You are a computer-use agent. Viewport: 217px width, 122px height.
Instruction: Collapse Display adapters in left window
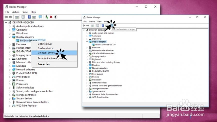10,37
